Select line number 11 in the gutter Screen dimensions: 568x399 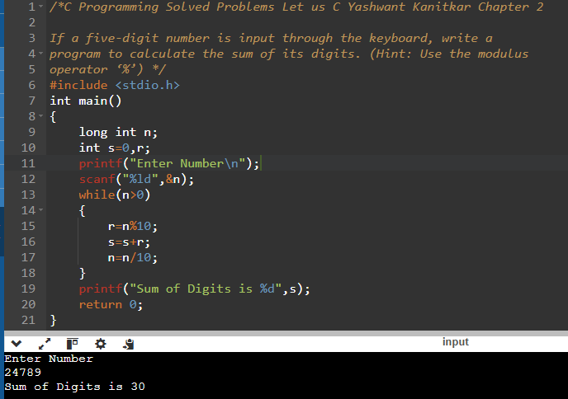pyautogui.click(x=28, y=163)
